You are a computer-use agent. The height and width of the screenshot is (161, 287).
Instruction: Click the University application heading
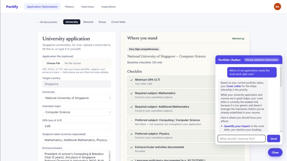tap(66, 39)
